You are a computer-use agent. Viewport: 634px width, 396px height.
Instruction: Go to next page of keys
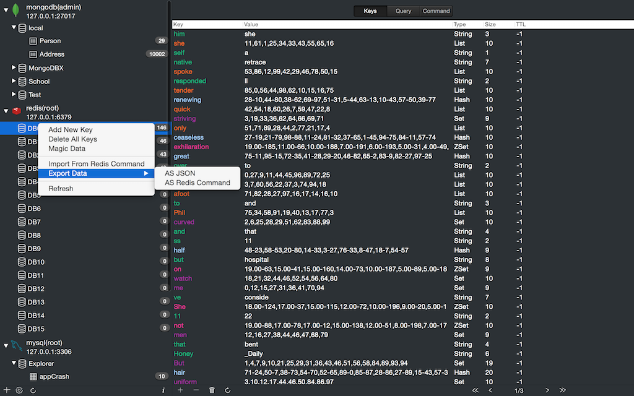tap(547, 390)
